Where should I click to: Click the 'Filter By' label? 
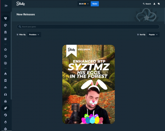pyautogui.click(x=22, y=34)
